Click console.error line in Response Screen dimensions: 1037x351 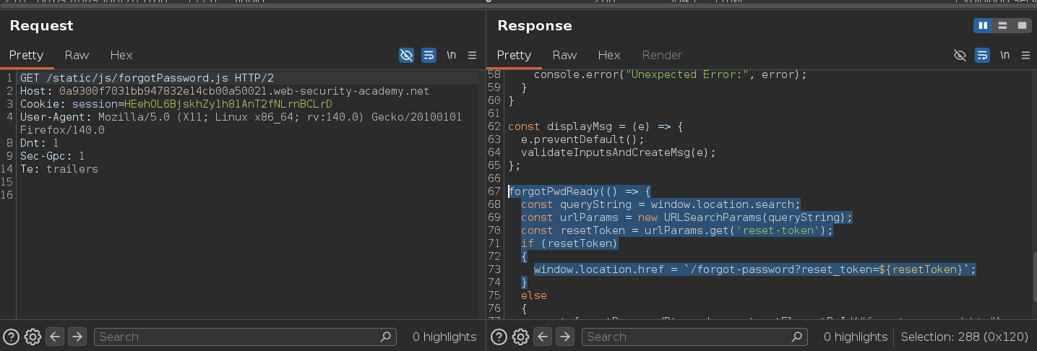[670, 74]
